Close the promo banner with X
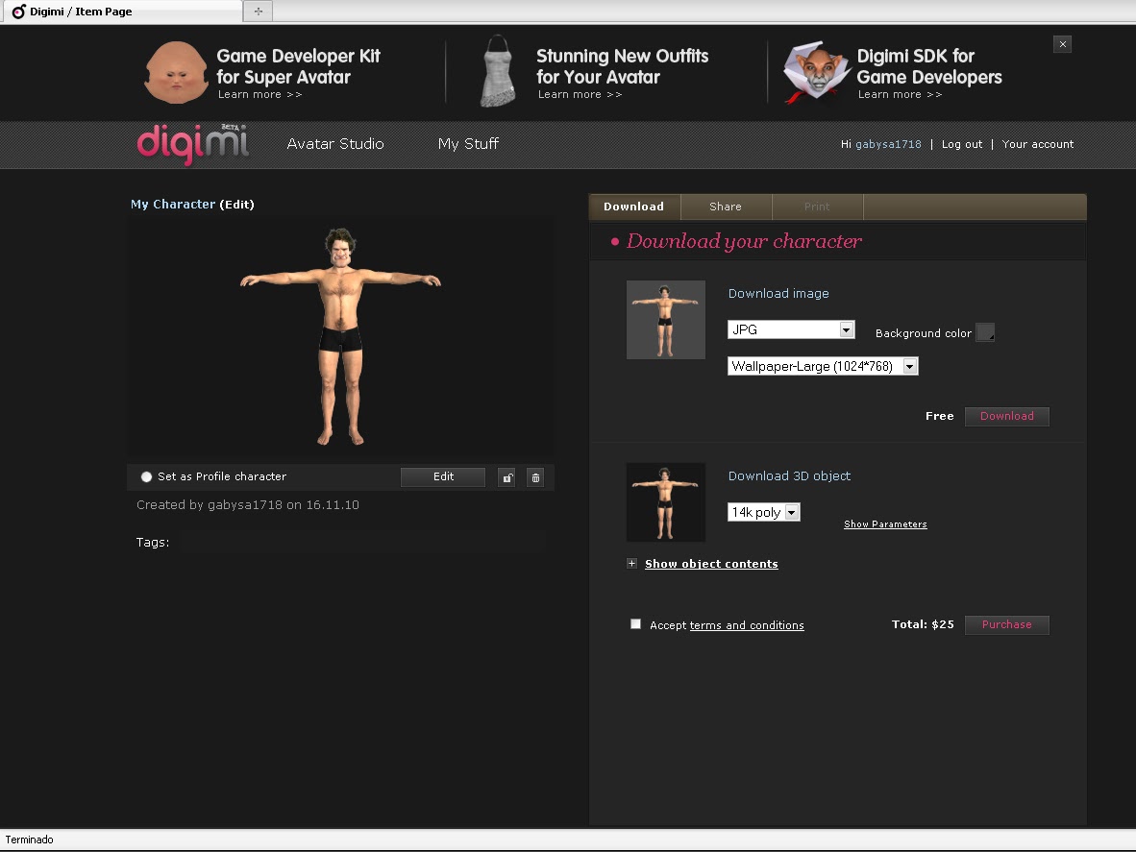This screenshot has width=1136, height=852. click(1062, 44)
